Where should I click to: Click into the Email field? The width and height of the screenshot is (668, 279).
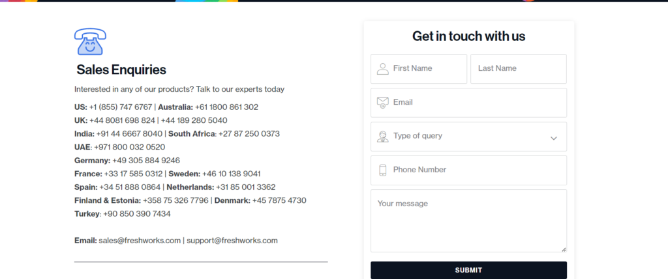point(468,102)
